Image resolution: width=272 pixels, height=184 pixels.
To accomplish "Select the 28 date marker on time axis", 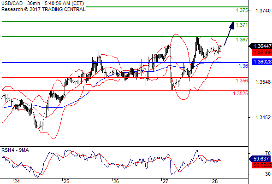I will coord(214,181).
